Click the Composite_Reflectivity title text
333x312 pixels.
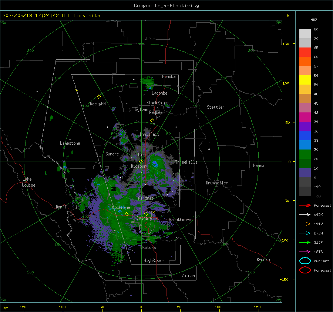coord(166,6)
